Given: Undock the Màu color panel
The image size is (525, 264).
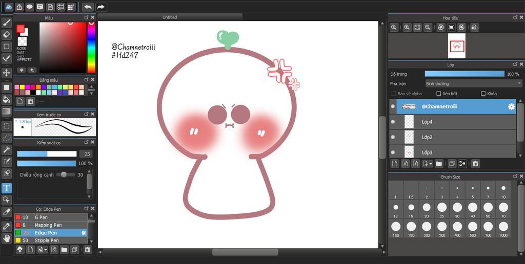Looking at the screenshot, I should click(86, 17).
